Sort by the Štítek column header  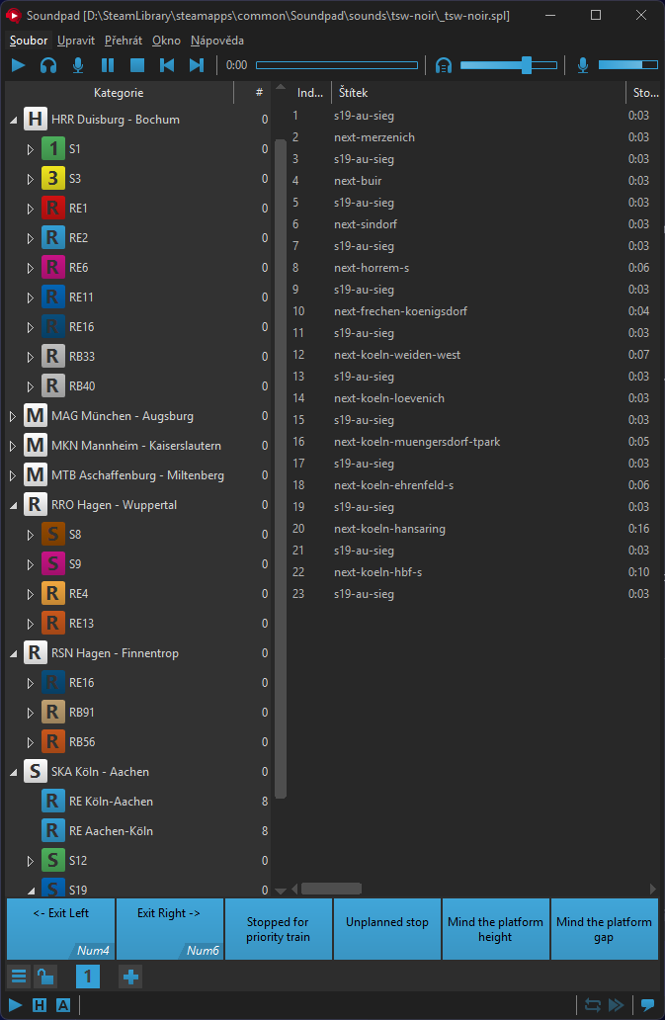point(478,93)
